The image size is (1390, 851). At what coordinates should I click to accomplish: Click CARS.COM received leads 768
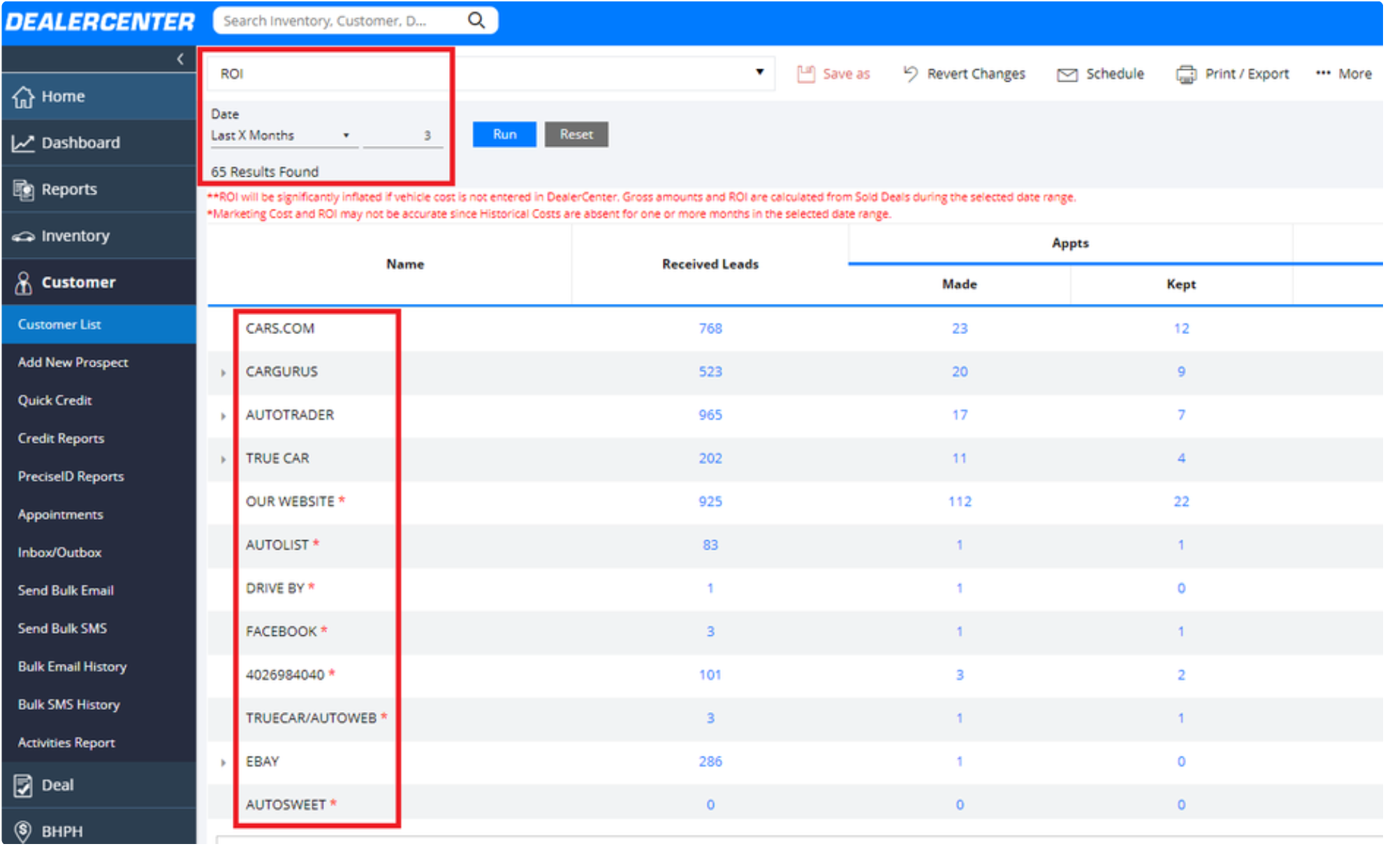coord(710,329)
